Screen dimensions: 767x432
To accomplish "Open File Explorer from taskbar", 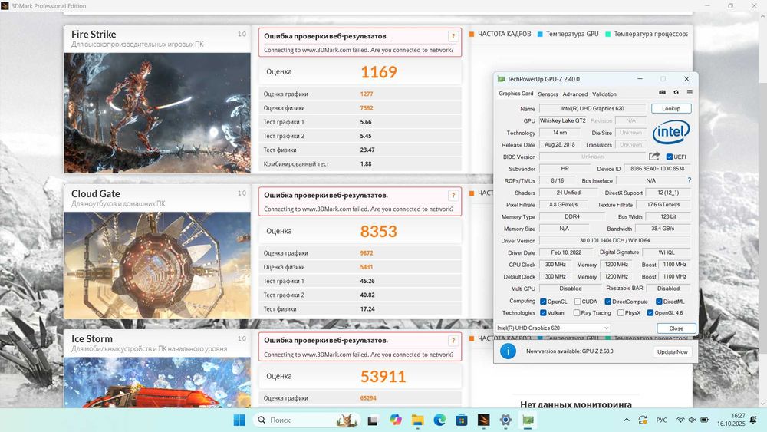I will (417, 420).
